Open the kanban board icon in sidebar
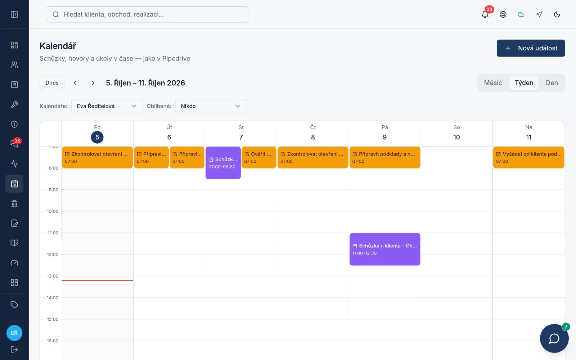 click(x=14, y=85)
